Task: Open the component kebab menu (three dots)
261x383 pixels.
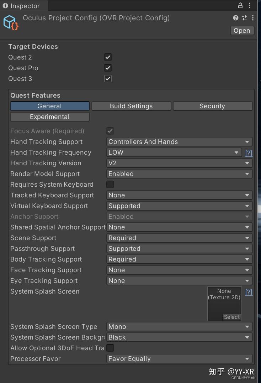Action: click(x=253, y=18)
